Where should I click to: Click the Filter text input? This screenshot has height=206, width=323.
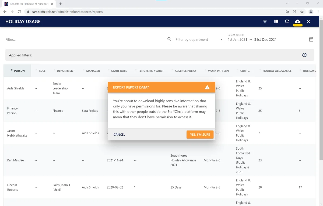click(x=86, y=39)
